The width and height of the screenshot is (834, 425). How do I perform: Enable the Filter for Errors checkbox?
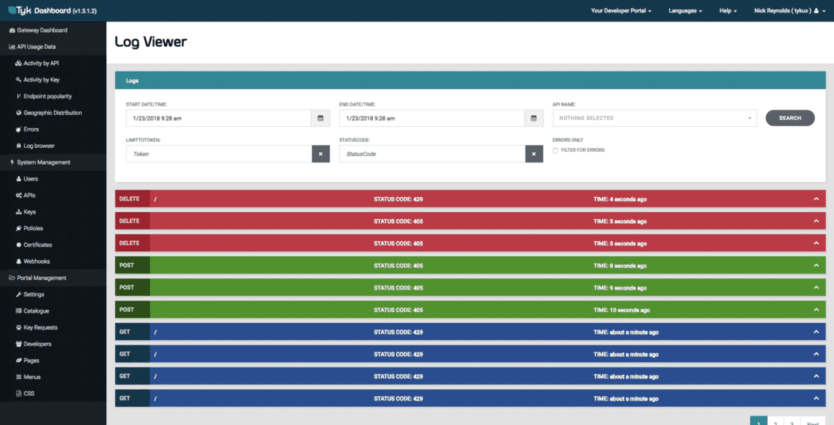pyautogui.click(x=555, y=150)
